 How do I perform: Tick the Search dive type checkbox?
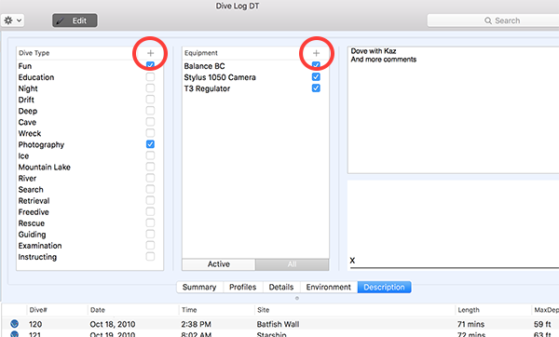pyautogui.click(x=150, y=189)
